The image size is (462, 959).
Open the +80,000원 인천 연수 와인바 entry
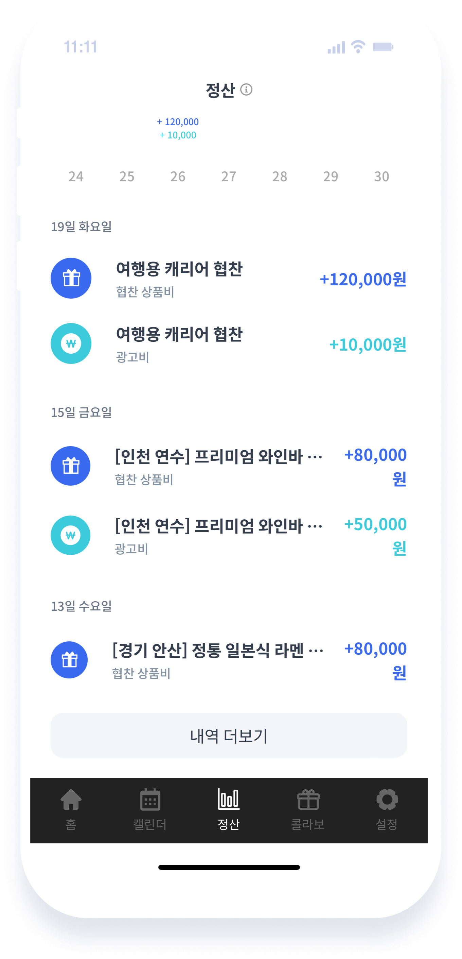tap(229, 466)
